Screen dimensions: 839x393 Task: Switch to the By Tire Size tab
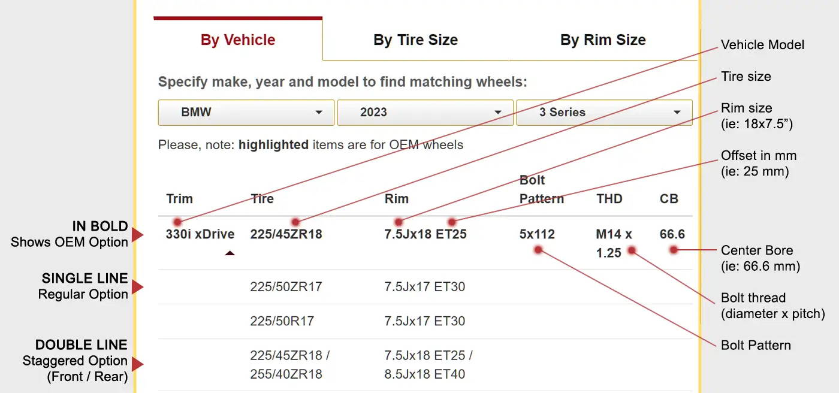[415, 40]
